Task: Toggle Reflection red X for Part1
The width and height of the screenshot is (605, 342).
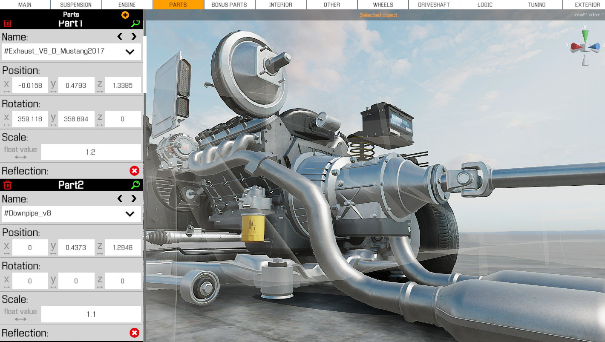Action: [134, 171]
